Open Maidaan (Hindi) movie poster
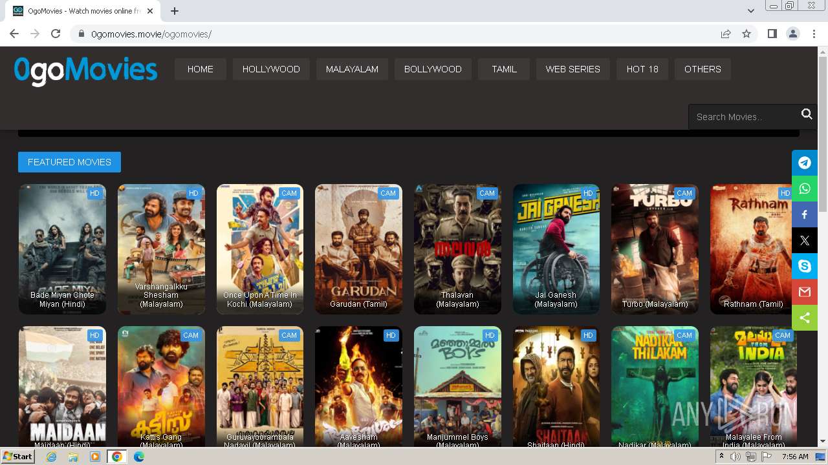The image size is (828, 465). coord(62,387)
